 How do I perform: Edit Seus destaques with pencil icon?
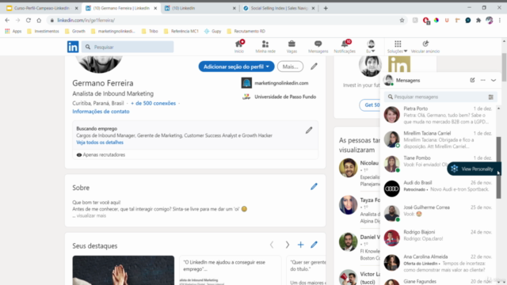click(314, 245)
